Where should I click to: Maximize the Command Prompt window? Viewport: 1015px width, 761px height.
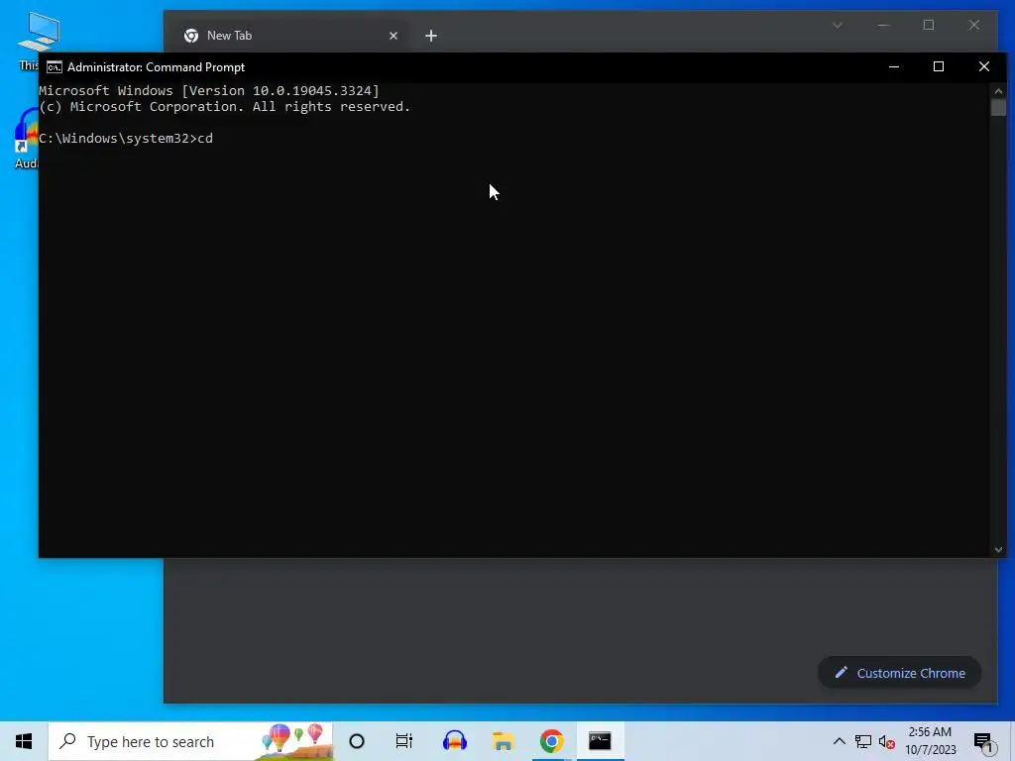click(939, 66)
